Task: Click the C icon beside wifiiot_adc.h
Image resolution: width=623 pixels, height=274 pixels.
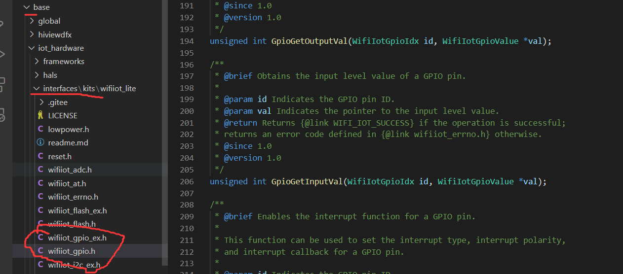Action: [x=40, y=170]
